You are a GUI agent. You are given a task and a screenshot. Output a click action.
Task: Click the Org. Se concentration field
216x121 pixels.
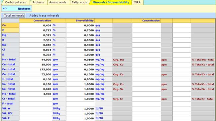coord(147,89)
